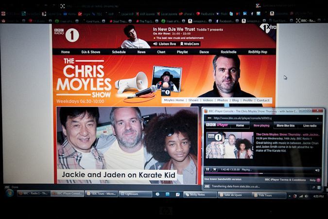Screen dimensions: 328x219
Task: Open the RedBubble bookmark
Action: click(205, 14)
